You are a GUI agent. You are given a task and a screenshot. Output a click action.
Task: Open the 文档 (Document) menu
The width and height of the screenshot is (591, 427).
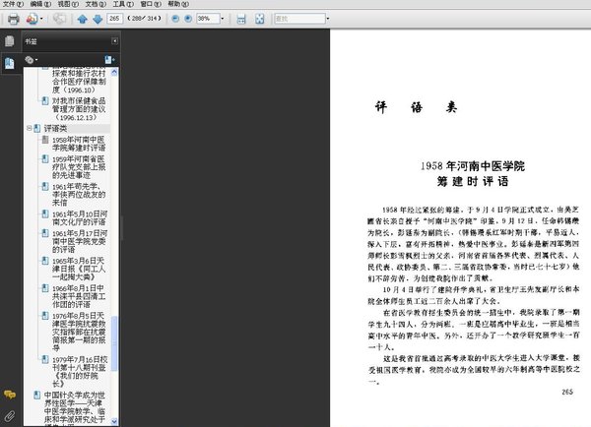(x=96, y=4)
